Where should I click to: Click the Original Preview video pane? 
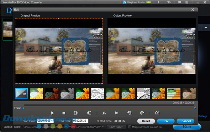tap(59, 51)
